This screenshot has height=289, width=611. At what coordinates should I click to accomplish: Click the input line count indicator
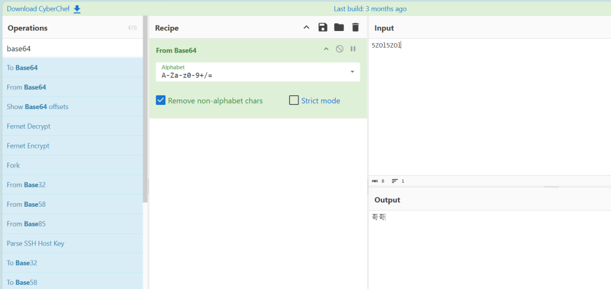click(x=398, y=181)
